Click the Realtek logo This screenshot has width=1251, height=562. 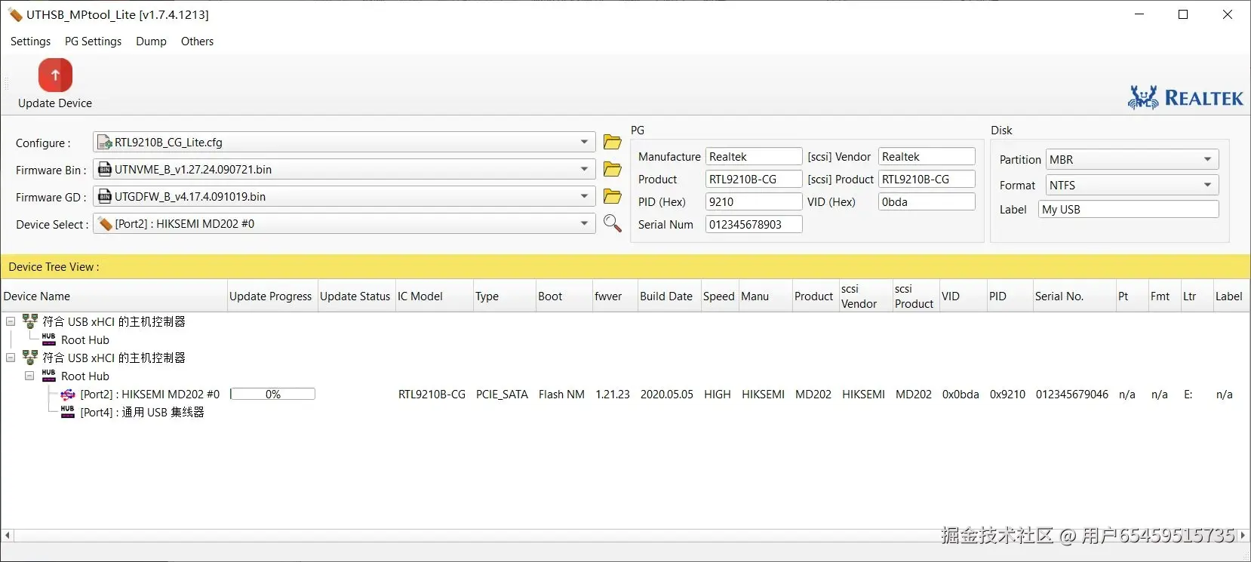click(x=1185, y=98)
